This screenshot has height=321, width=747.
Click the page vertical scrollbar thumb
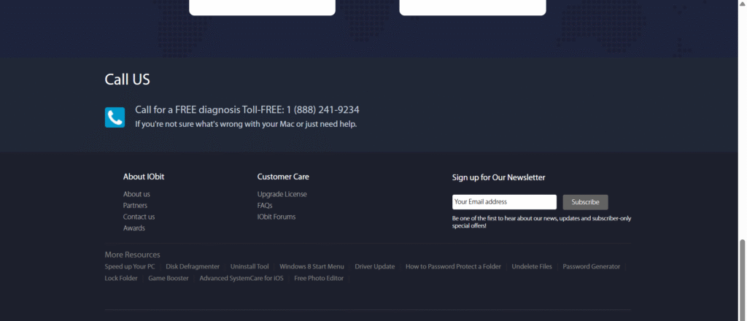tap(743, 277)
